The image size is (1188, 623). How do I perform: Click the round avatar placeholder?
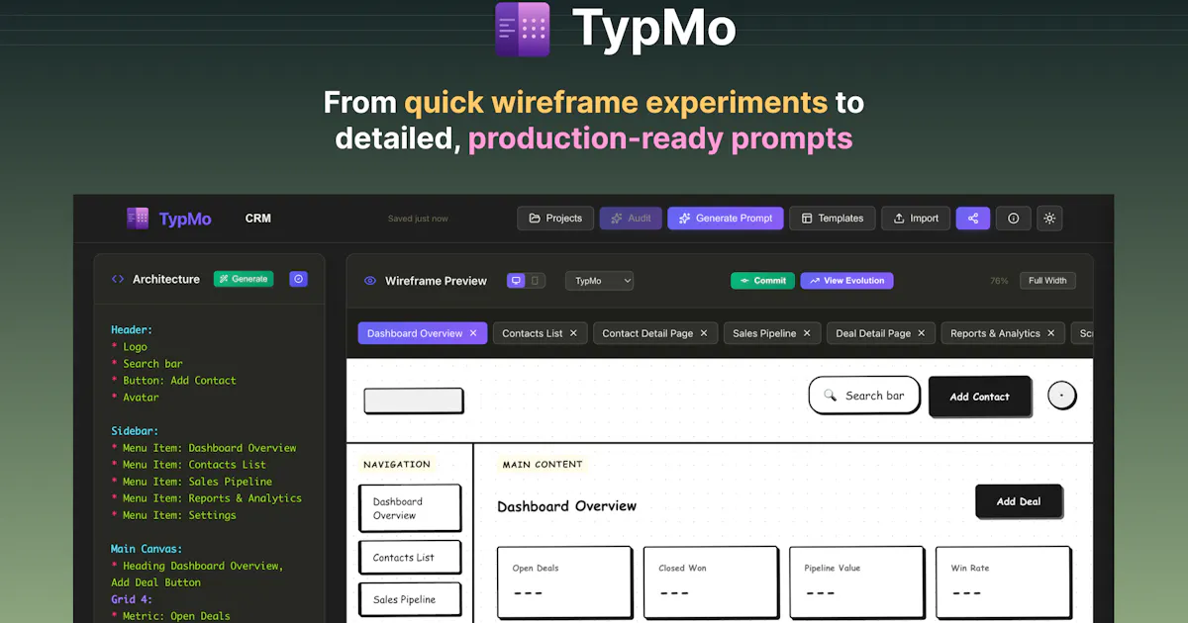pyautogui.click(x=1062, y=396)
